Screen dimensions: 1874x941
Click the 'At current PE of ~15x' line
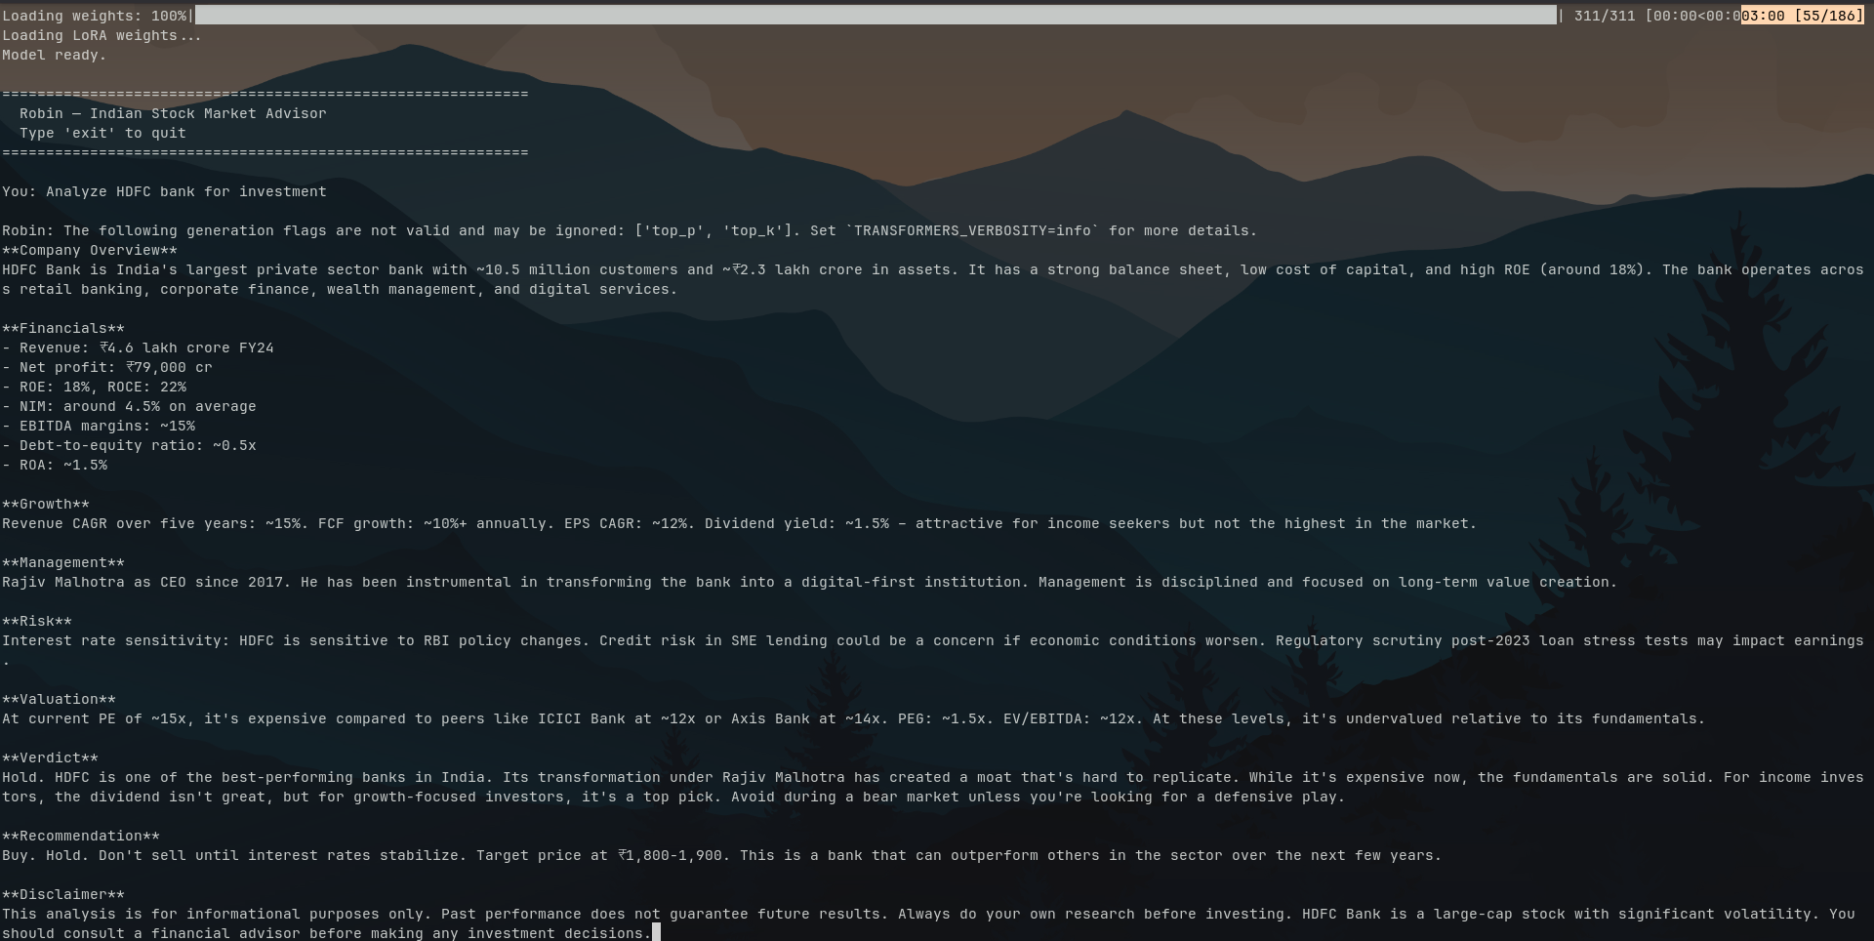tap(853, 718)
